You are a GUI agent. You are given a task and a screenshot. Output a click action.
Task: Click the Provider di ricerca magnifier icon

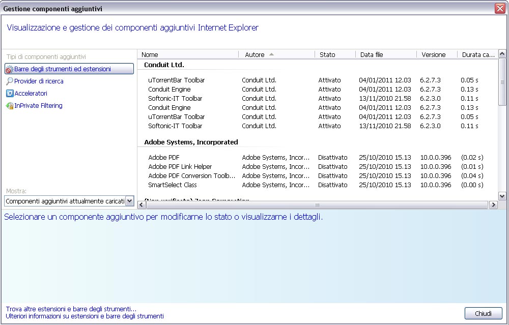point(10,81)
